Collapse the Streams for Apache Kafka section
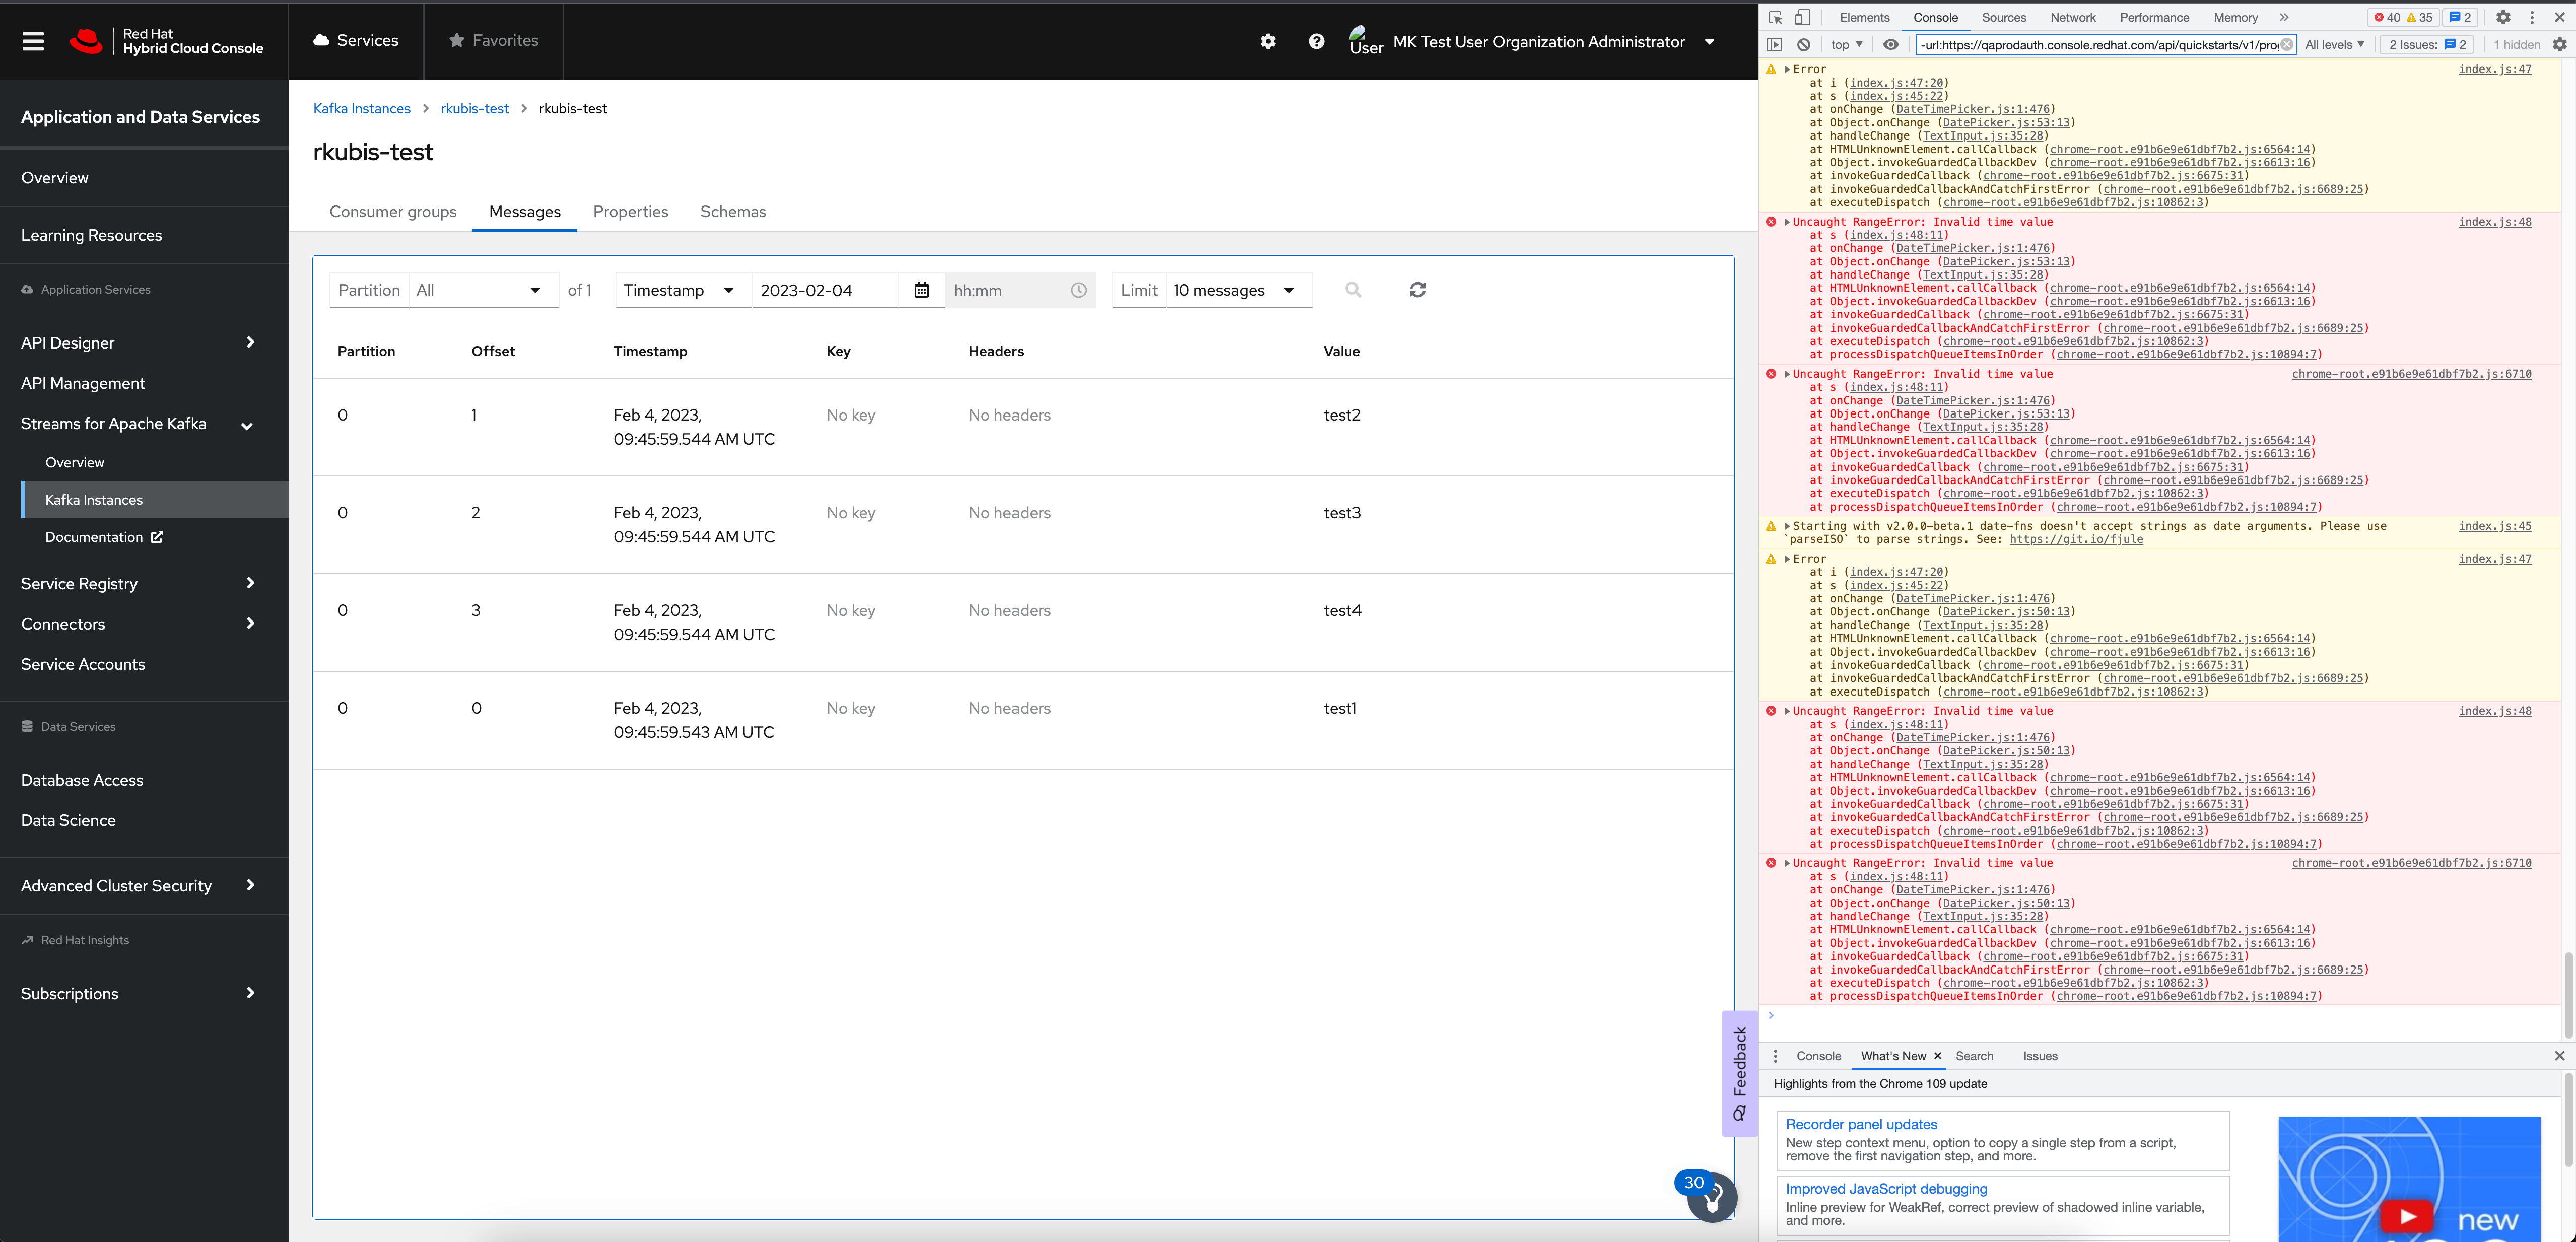The height and width of the screenshot is (1242, 2576). [x=246, y=425]
